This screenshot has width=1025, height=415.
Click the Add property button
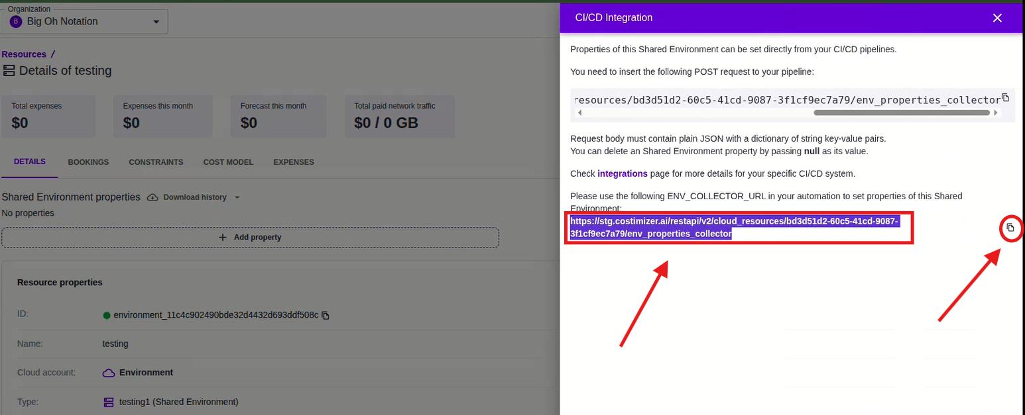[x=250, y=237]
